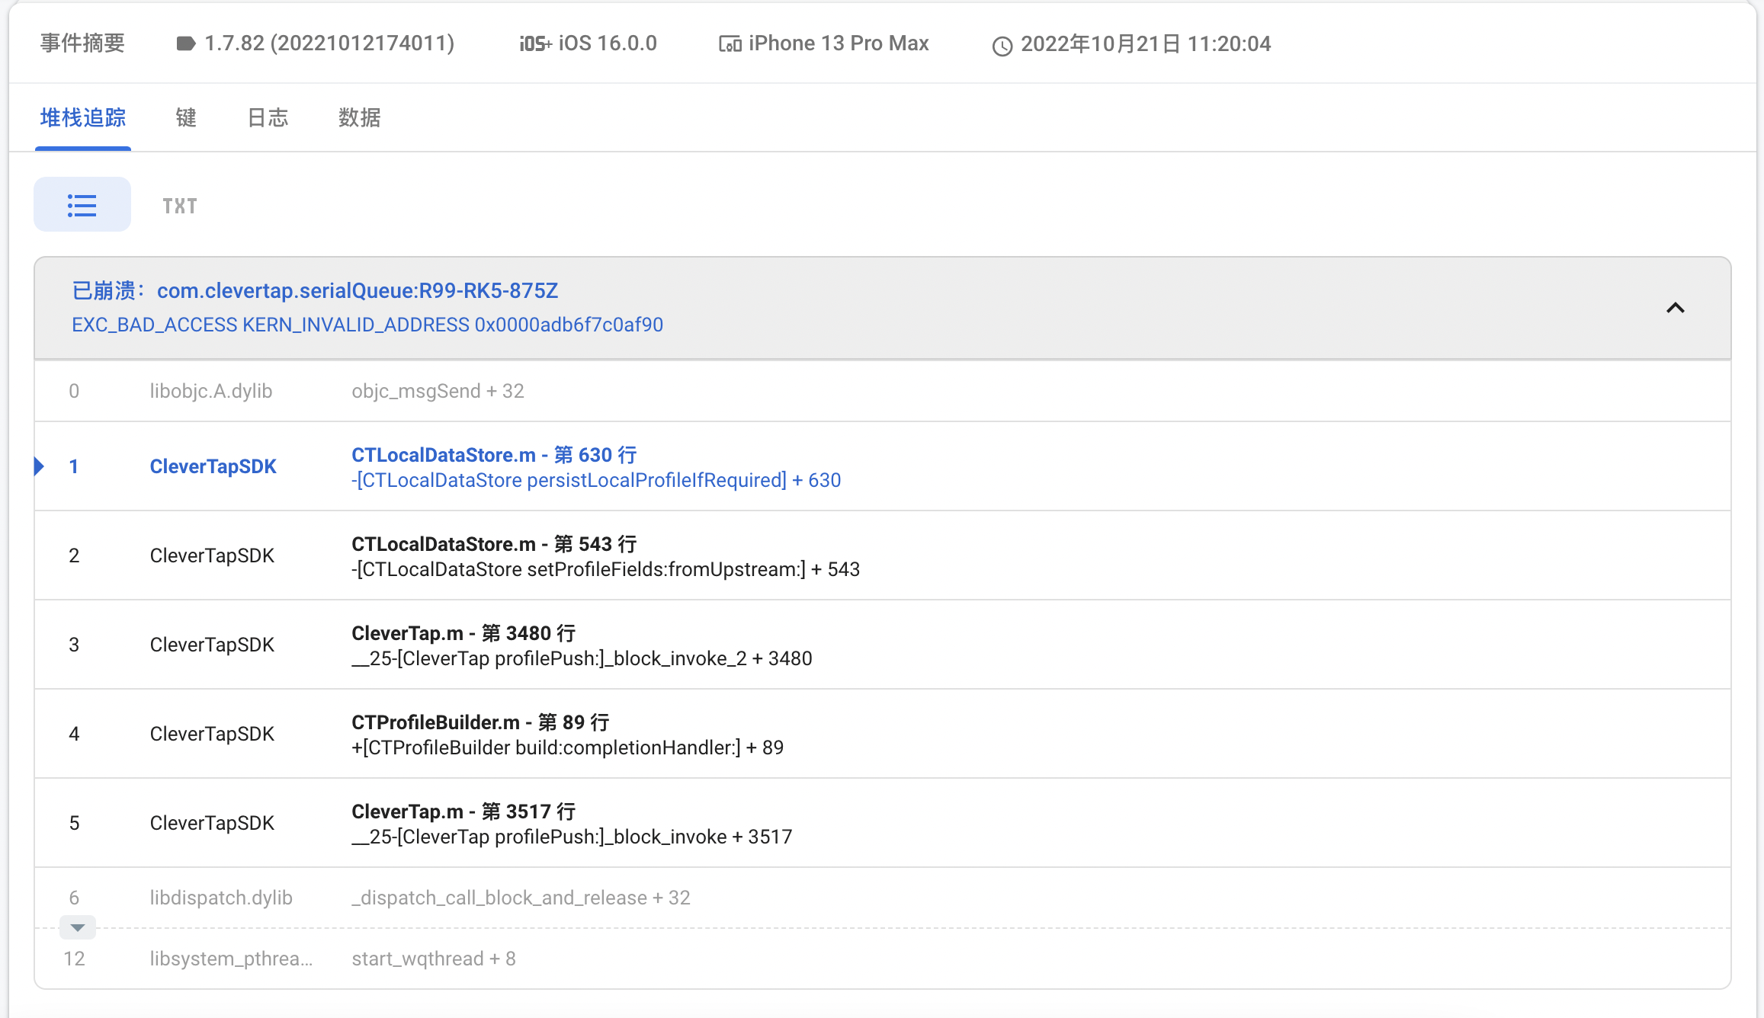This screenshot has width=1764, height=1018.
Task: Click blue triangle marker on frame 1
Action: click(x=40, y=466)
